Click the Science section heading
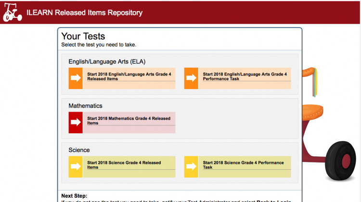Image resolution: width=361 pixels, height=202 pixels. (x=79, y=150)
